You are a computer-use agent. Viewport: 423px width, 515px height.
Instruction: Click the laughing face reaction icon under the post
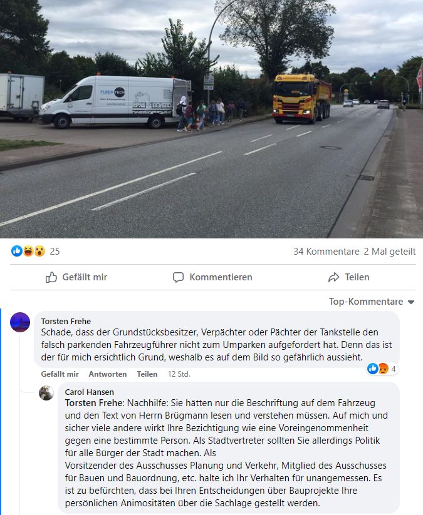[28, 252]
